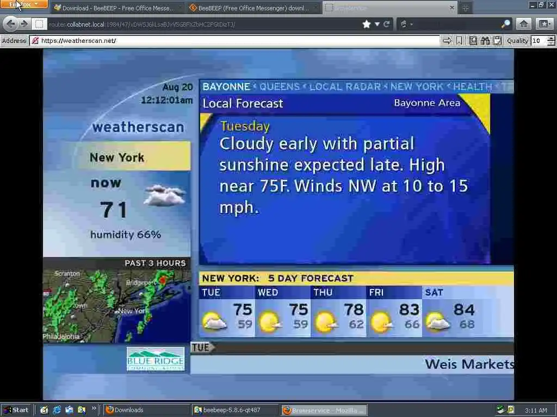Click the SAT forecast partly cloudy icon

click(x=438, y=321)
